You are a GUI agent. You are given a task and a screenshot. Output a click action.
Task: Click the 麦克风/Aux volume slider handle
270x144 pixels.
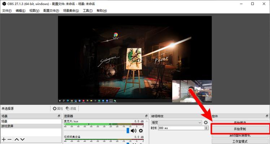click(x=128, y=131)
